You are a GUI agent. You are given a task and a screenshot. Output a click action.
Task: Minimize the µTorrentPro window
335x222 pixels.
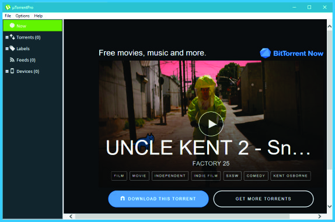(294, 7)
